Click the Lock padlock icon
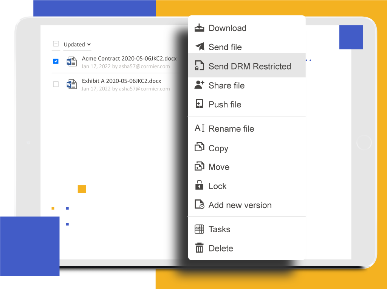 (200, 186)
